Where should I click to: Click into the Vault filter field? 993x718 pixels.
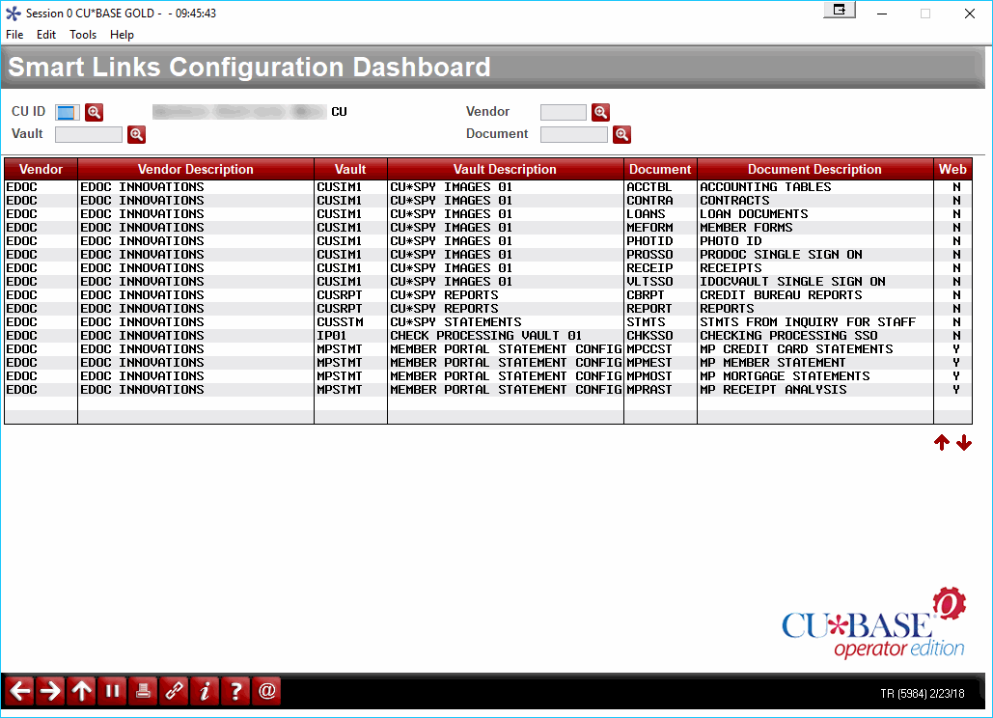89,134
